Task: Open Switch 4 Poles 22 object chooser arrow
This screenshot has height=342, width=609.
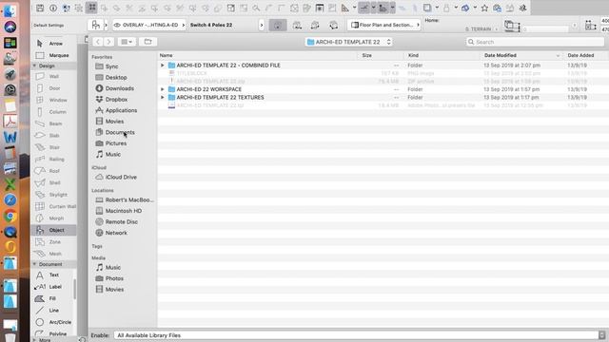Action: coord(262,25)
